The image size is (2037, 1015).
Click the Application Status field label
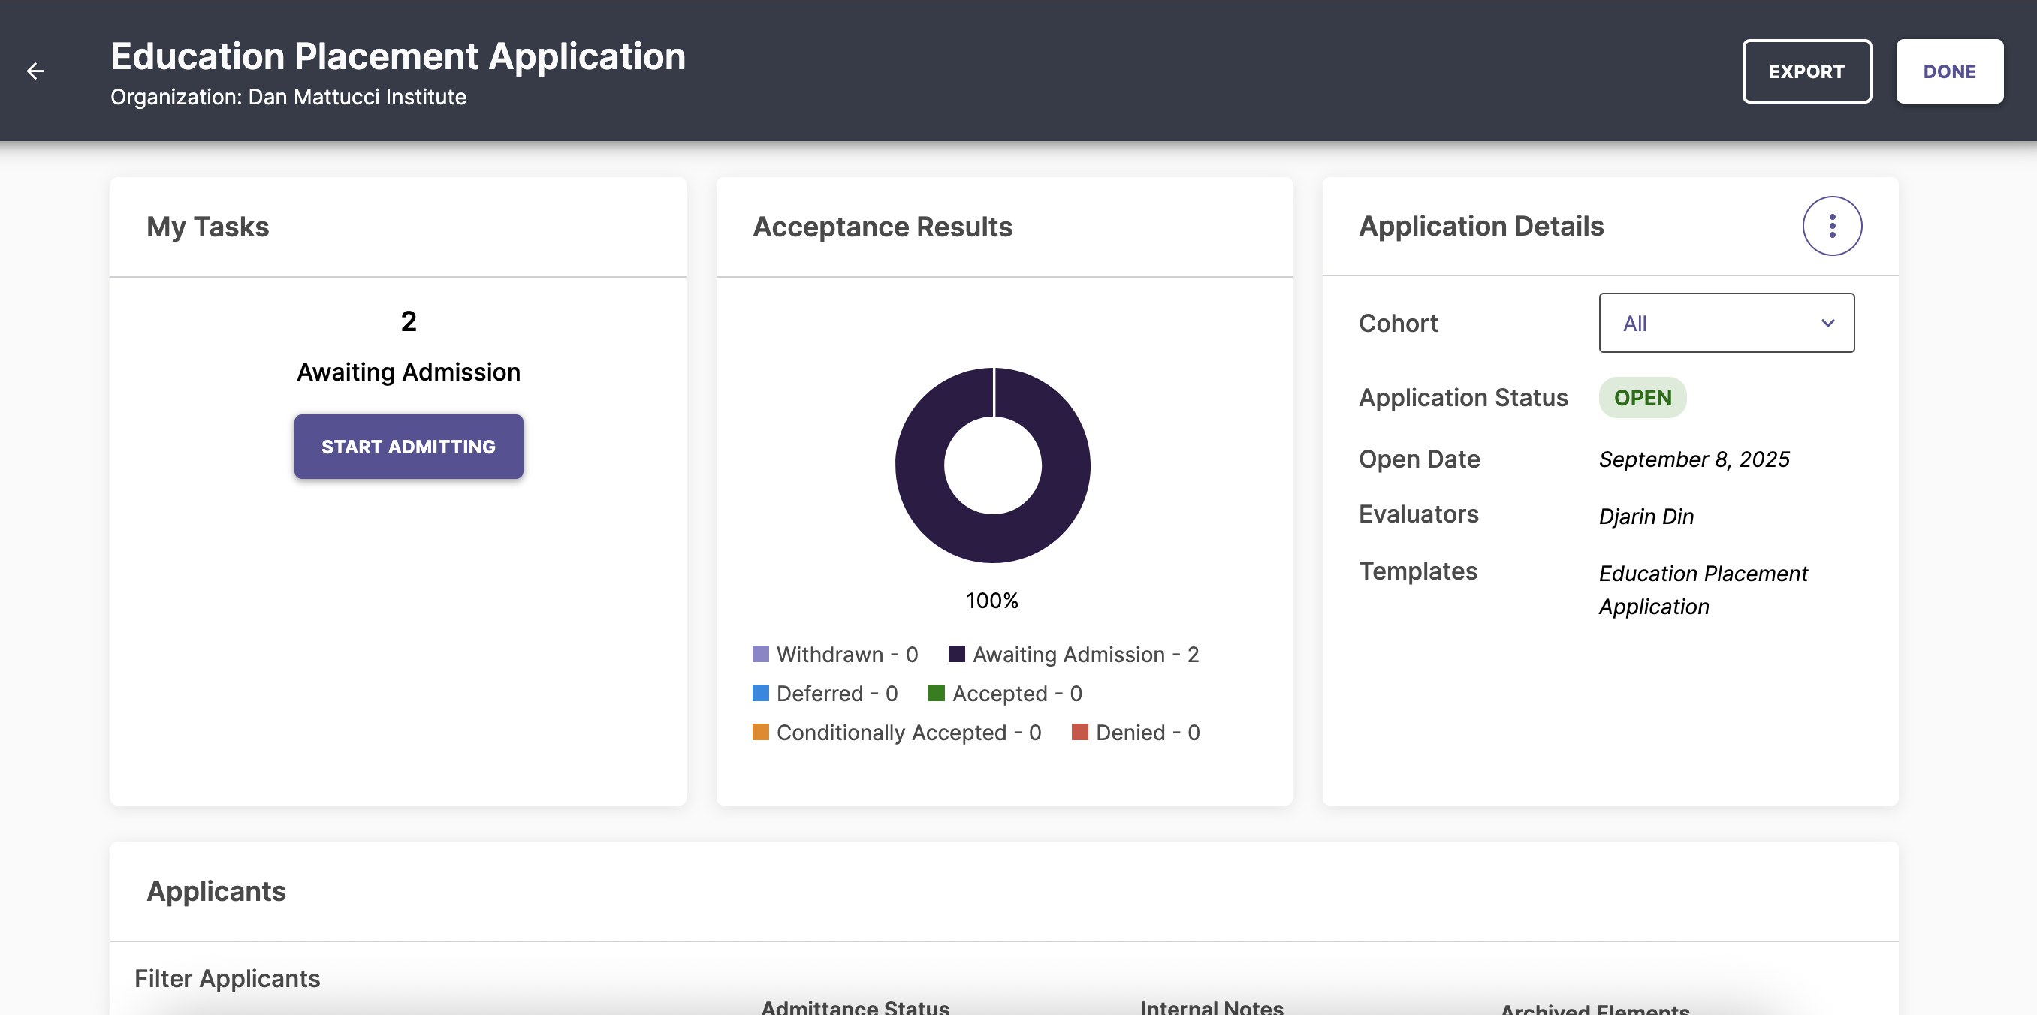coord(1463,398)
